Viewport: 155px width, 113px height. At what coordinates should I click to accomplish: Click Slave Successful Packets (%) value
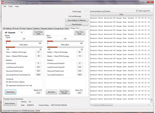[x=80, y=75]
